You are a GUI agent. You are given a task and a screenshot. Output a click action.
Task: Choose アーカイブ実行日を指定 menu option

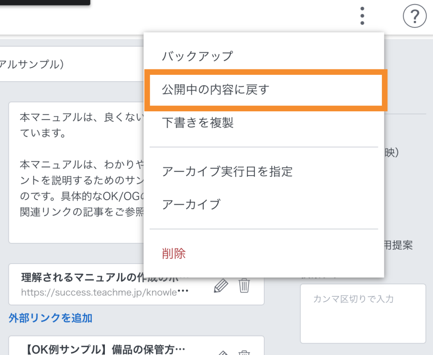[227, 171]
